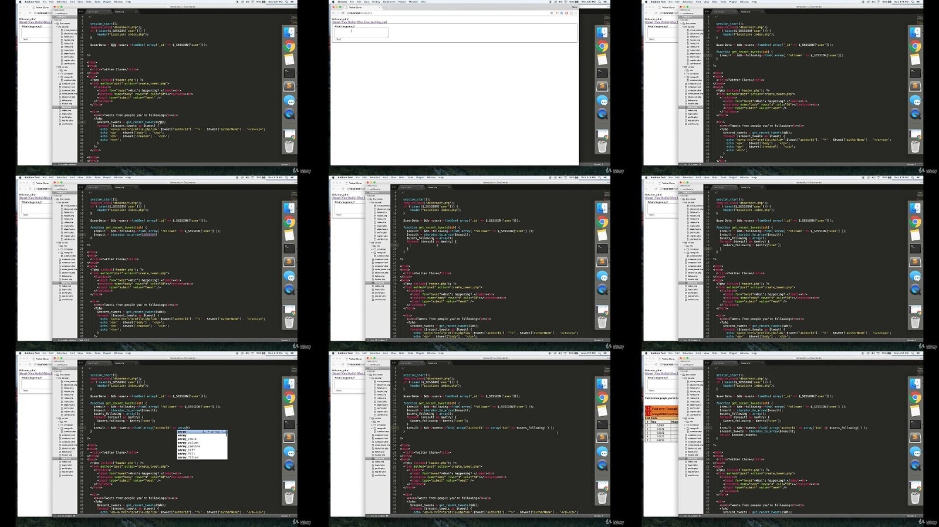
Task: Click the reload icon in the full-width Chrome frame
Action: 343,13
